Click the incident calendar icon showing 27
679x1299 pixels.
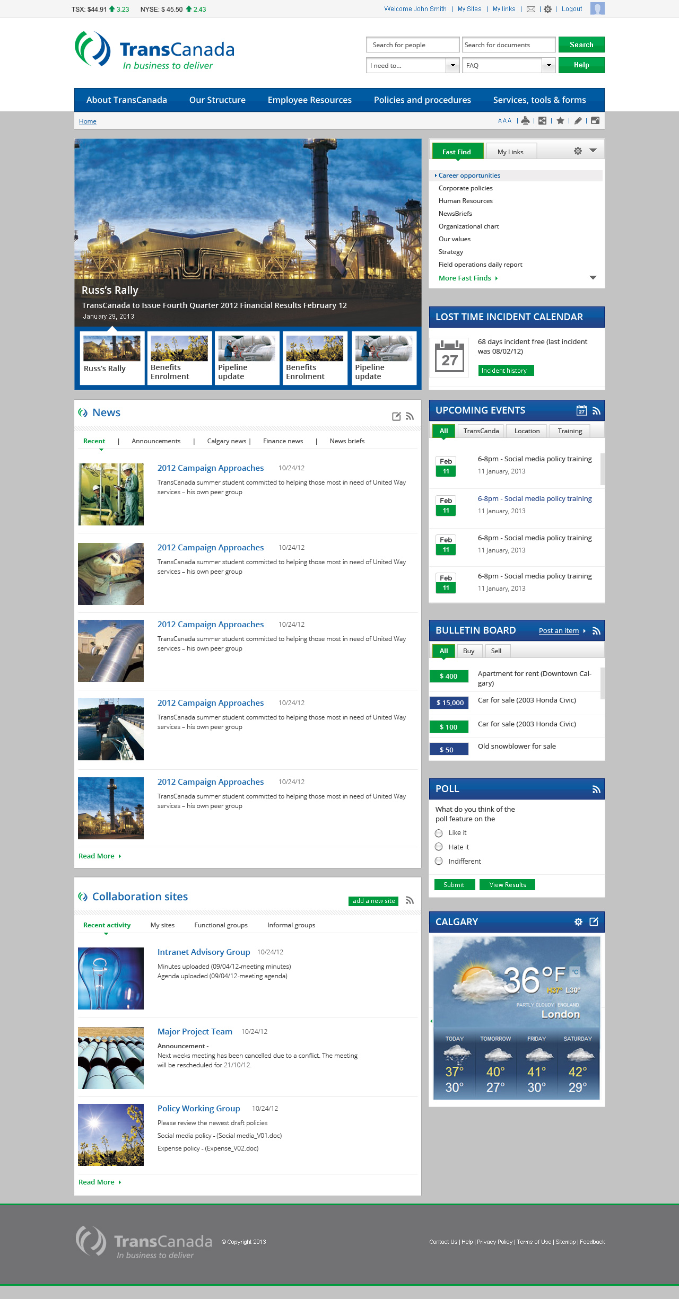(x=449, y=357)
